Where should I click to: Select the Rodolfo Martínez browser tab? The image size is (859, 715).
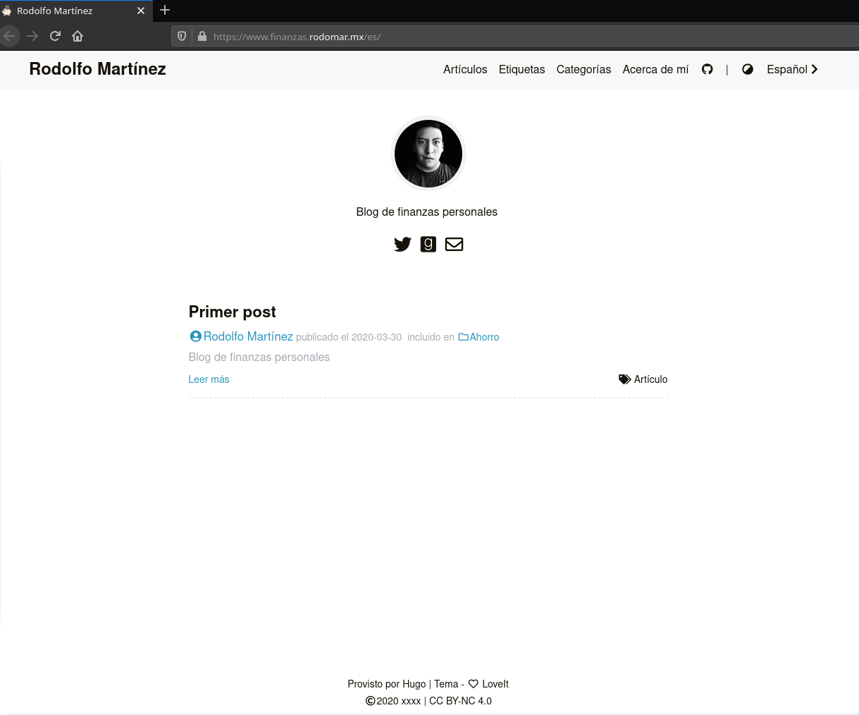click(x=76, y=11)
